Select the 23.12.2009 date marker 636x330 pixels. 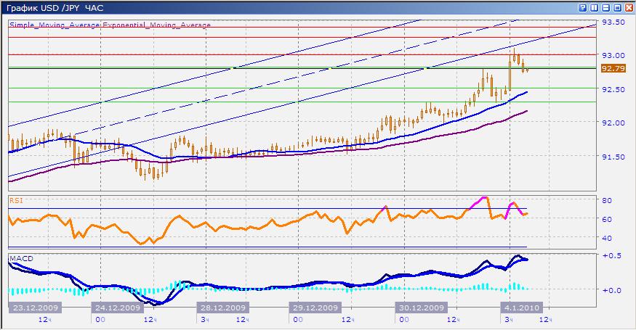point(36,308)
